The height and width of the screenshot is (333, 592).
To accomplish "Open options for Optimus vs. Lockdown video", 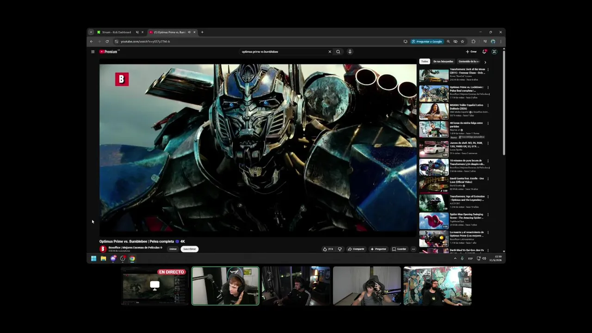I will (488, 87).
